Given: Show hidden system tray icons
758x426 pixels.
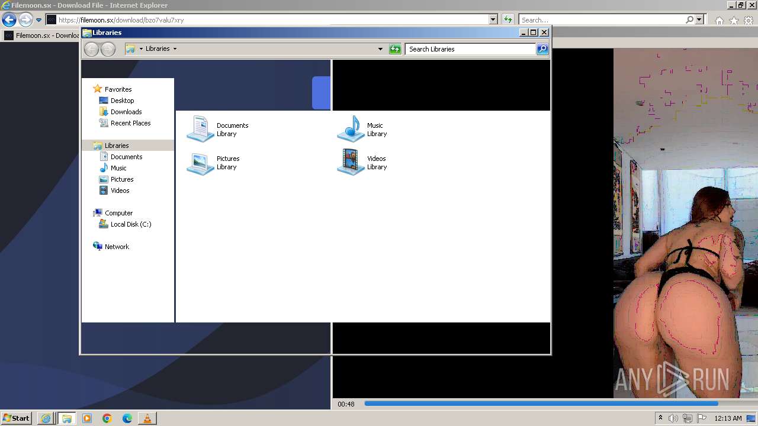Looking at the screenshot, I should (x=660, y=418).
